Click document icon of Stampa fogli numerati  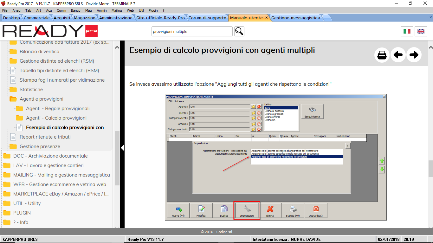click(13, 80)
